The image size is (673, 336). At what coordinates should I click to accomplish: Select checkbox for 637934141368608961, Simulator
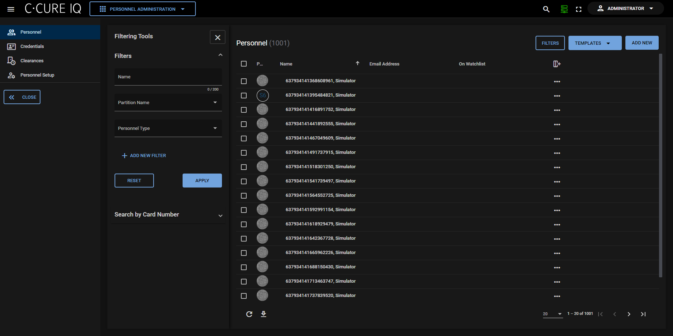coord(244,81)
